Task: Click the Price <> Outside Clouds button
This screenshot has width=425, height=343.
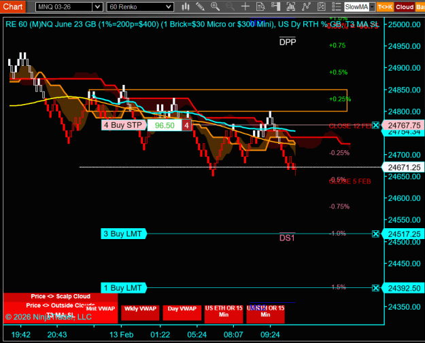Action: click(61, 306)
